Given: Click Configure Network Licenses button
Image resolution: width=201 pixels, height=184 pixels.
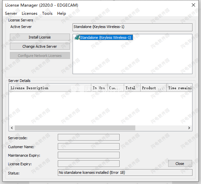Looking at the screenshot, I should (x=40, y=56).
